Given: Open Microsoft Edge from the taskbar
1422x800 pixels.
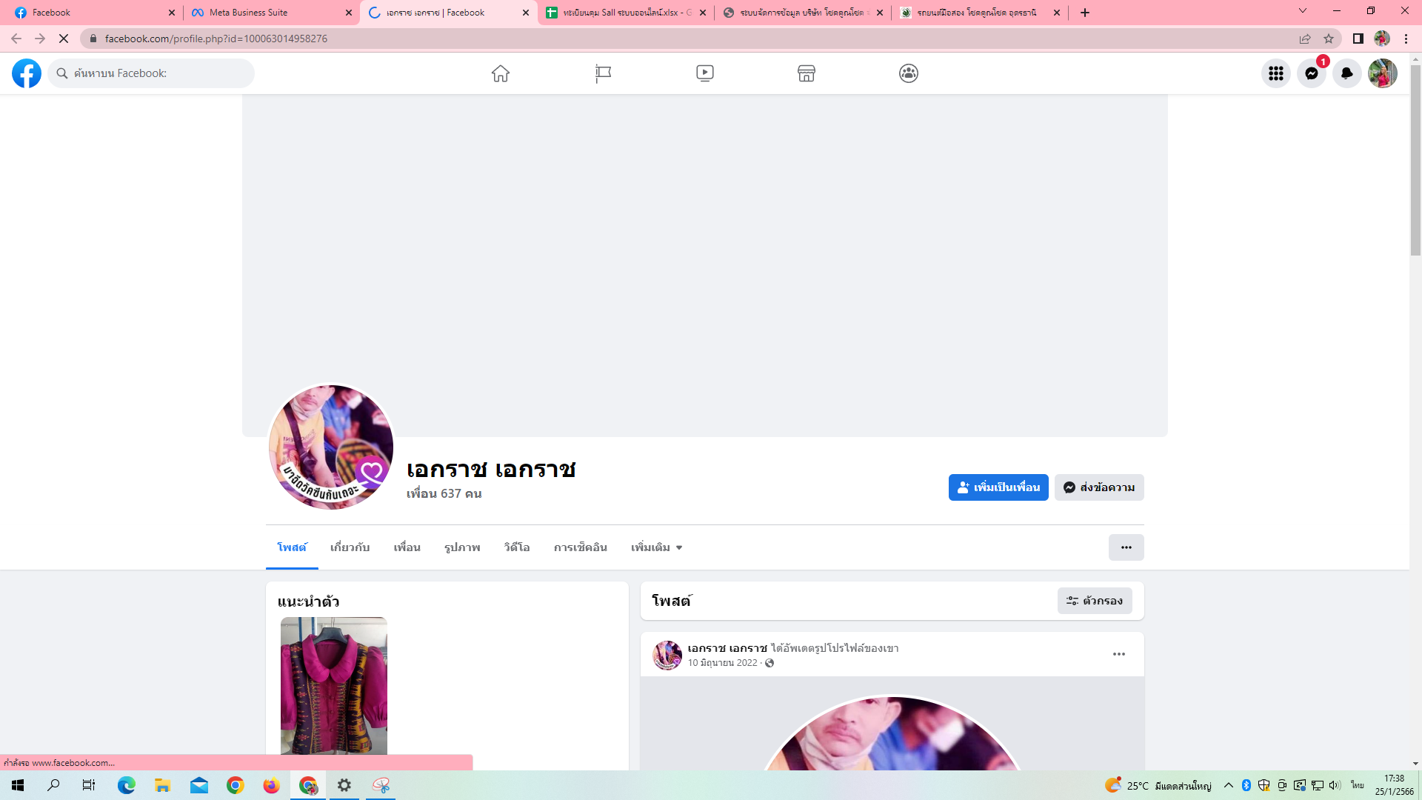Looking at the screenshot, I should (127, 785).
